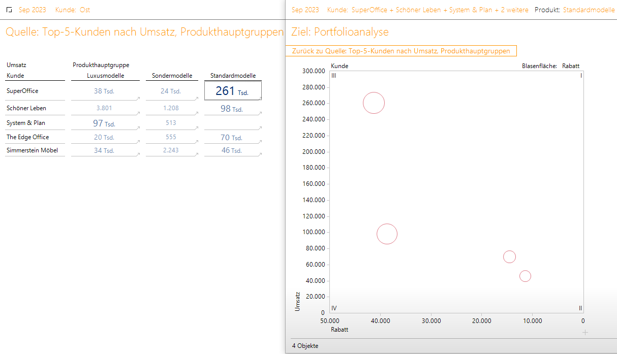Click the Rabatt x-axis label
This screenshot has height=354, width=617.
click(339, 330)
